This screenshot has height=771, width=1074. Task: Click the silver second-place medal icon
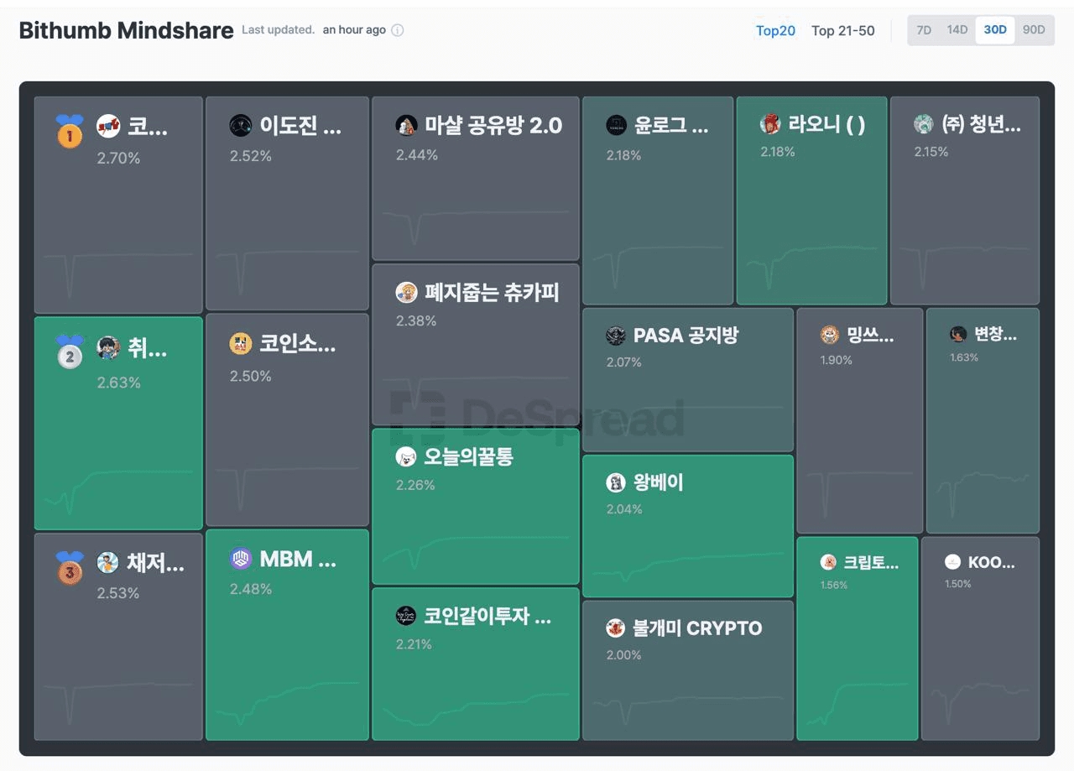70,352
